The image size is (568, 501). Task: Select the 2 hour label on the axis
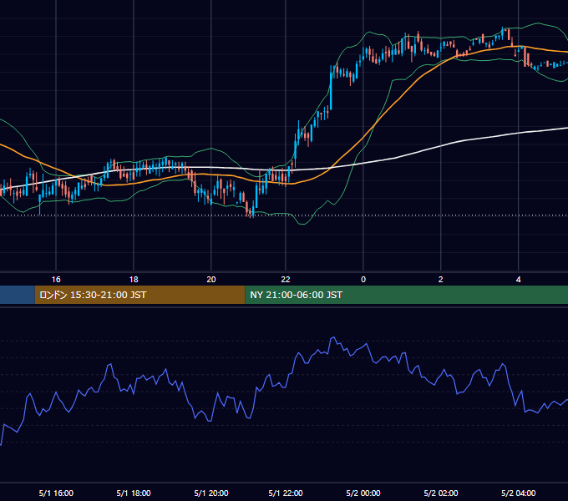(x=441, y=280)
